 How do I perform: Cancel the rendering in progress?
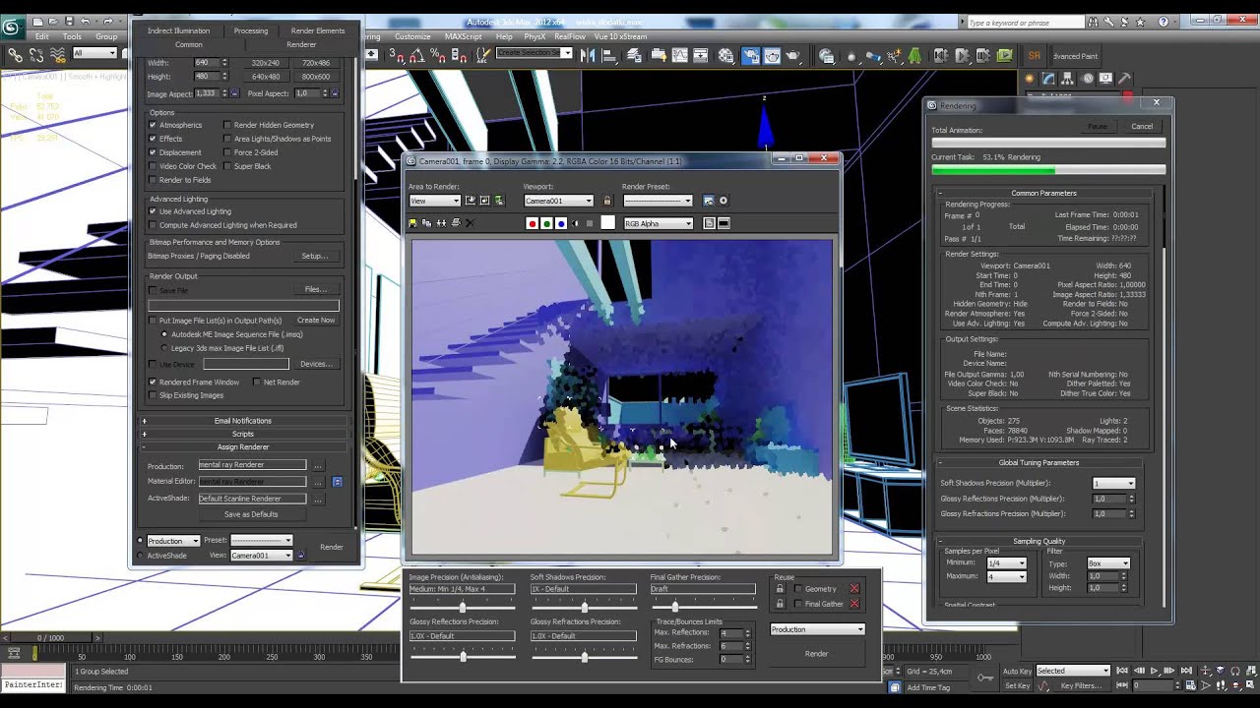pos(1142,126)
